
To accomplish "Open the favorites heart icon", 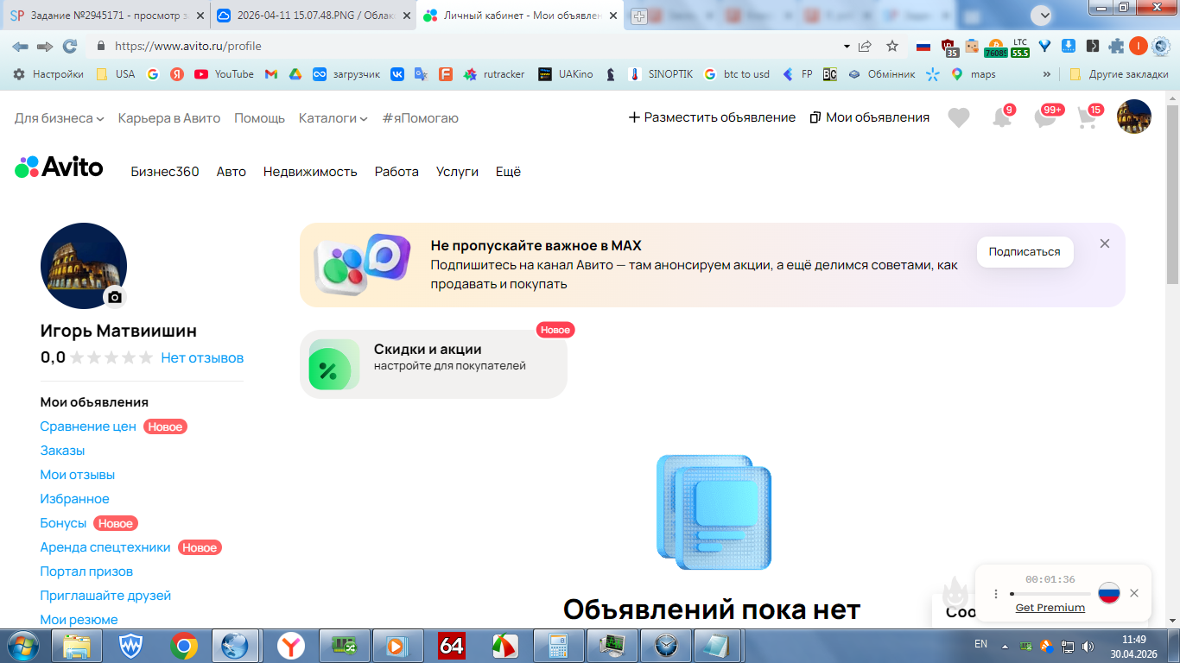I will tap(959, 117).
